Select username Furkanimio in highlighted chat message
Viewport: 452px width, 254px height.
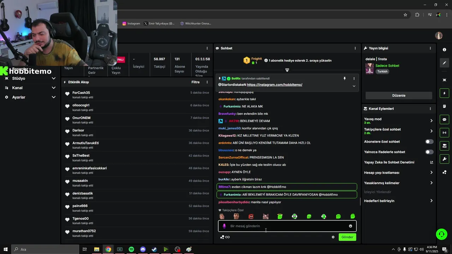(232, 195)
